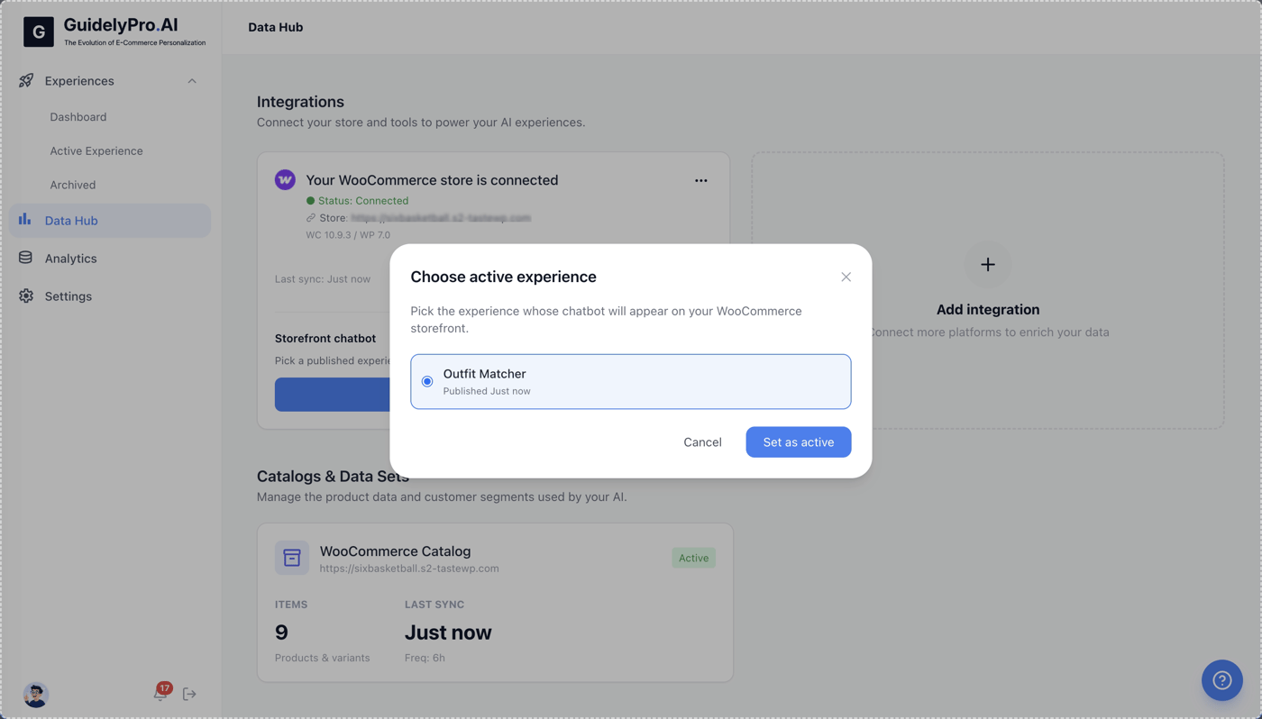Click the WooCommerce Catalog title

tap(395, 551)
